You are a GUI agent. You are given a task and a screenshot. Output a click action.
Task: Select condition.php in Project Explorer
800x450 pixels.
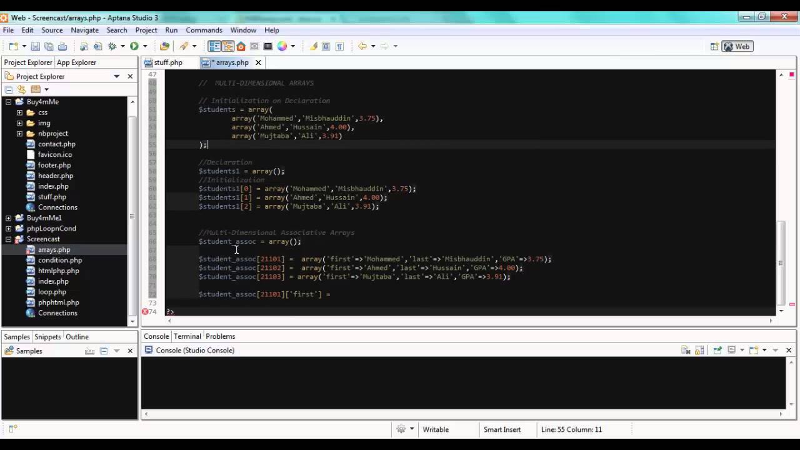pyautogui.click(x=59, y=260)
